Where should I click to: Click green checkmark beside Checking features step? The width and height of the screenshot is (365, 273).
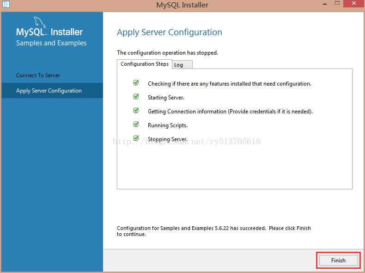click(136, 83)
